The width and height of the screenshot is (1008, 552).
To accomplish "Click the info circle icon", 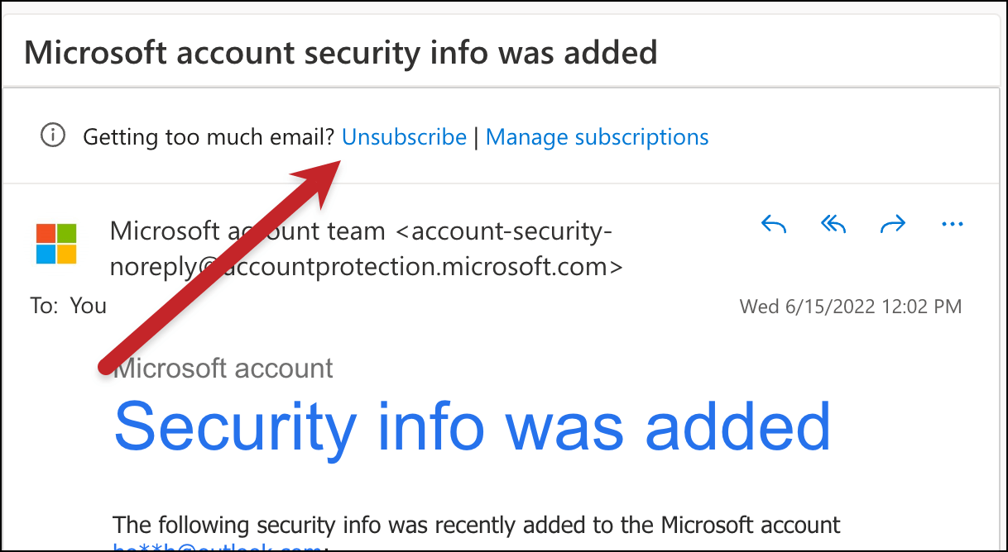I will 53,136.
